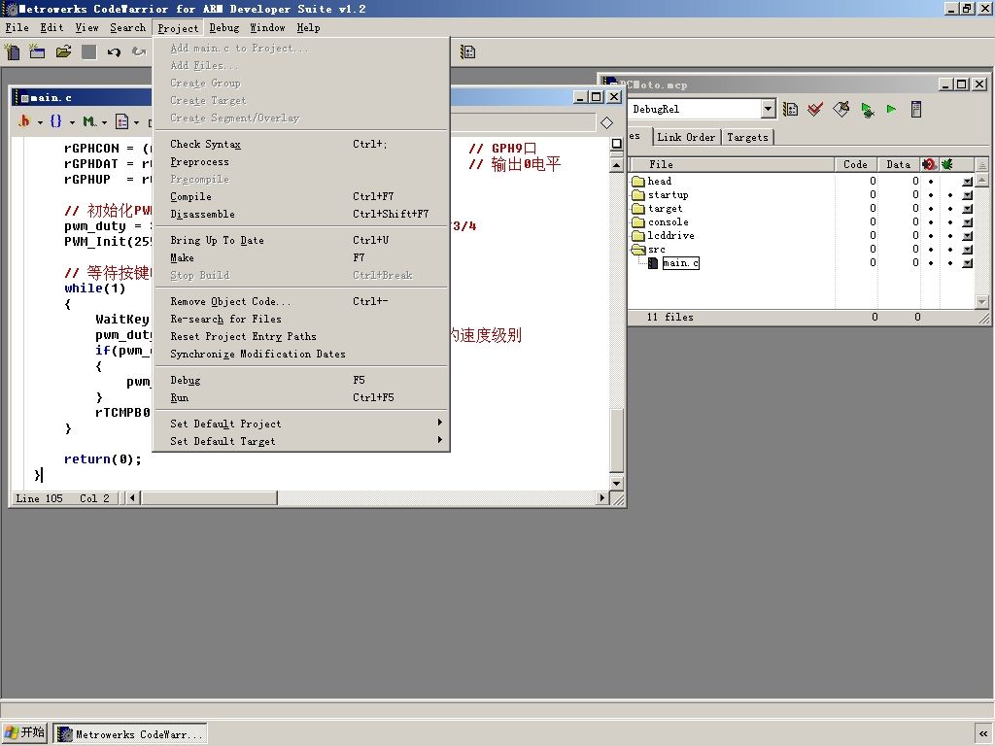Image resolution: width=995 pixels, height=746 pixels.
Task: Click DebugRel Settings icon in project window
Action: point(790,110)
